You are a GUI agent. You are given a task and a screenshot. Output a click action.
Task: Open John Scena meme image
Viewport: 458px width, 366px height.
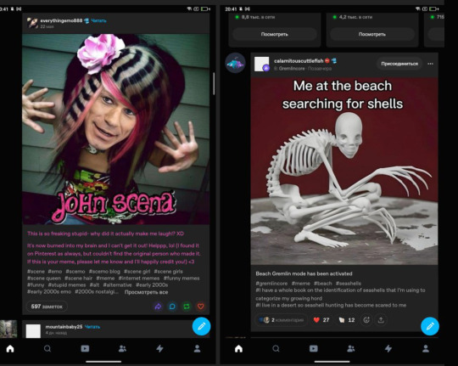point(116,129)
